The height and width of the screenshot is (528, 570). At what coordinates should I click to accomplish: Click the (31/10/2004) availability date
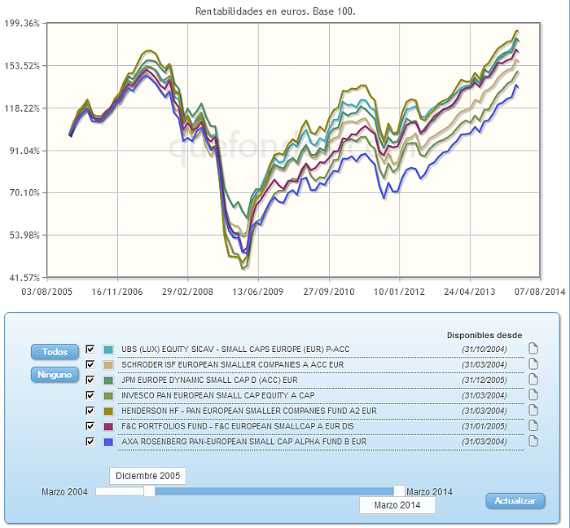coord(484,350)
